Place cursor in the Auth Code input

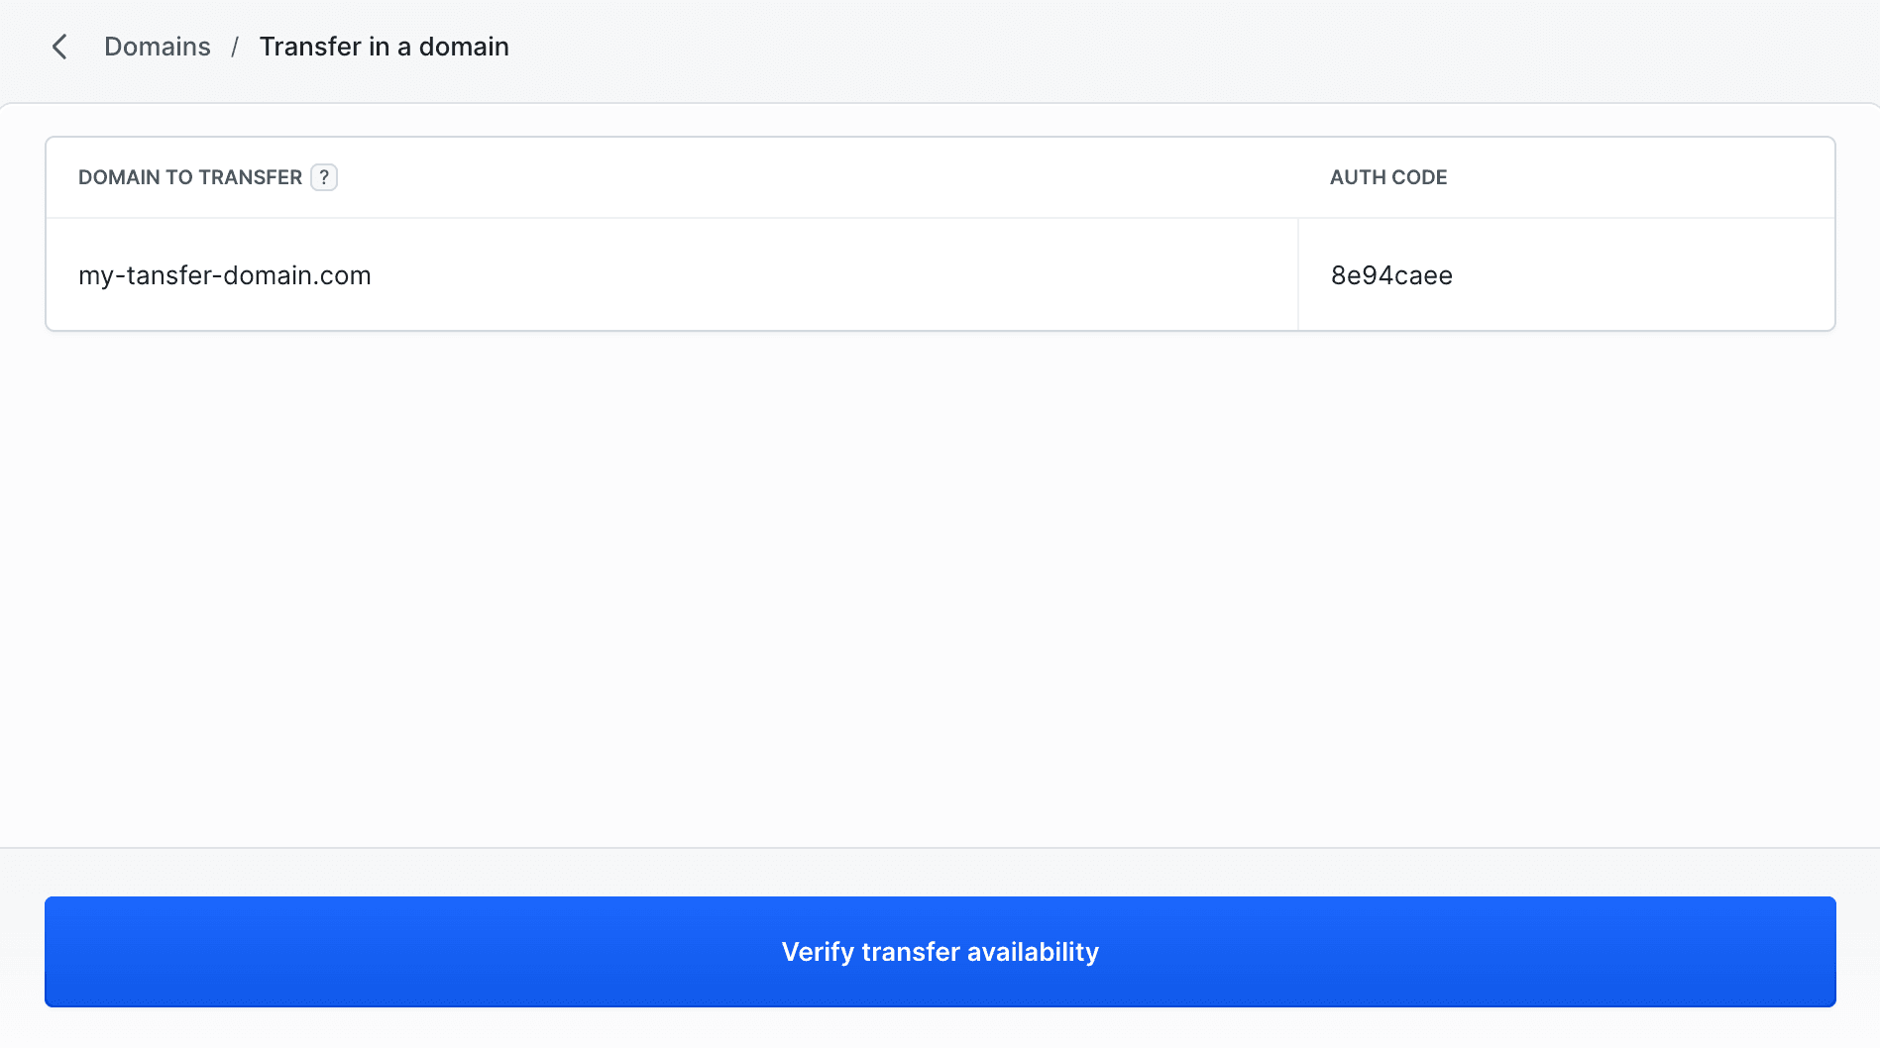click(x=1566, y=275)
